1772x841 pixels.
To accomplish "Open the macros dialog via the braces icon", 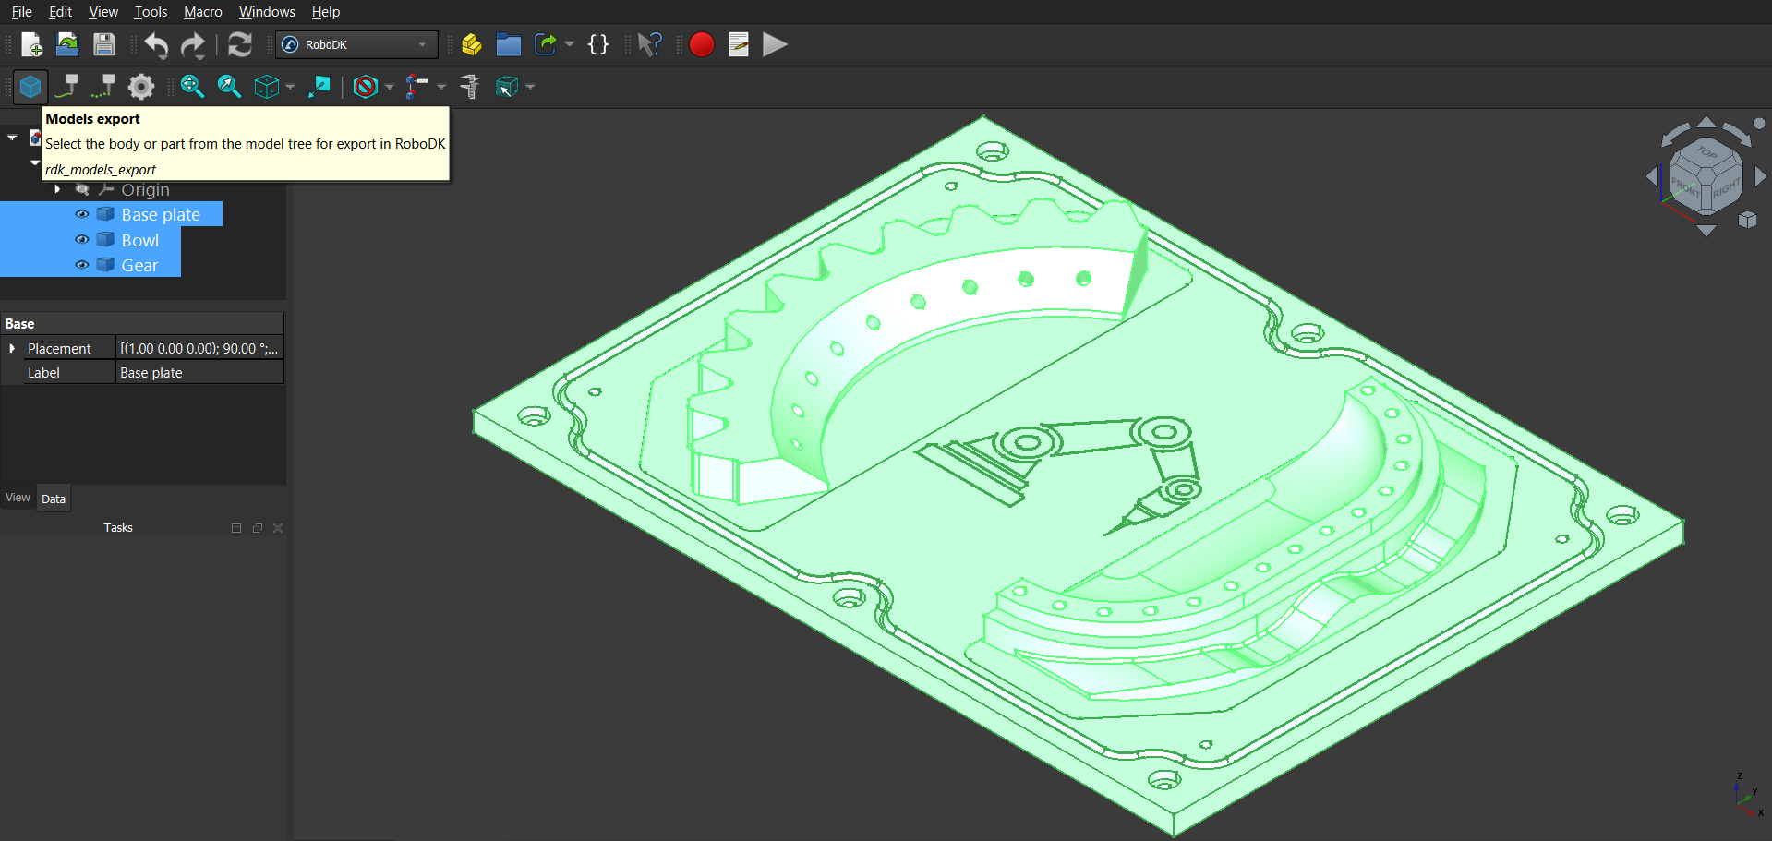I will click(x=598, y=43).
